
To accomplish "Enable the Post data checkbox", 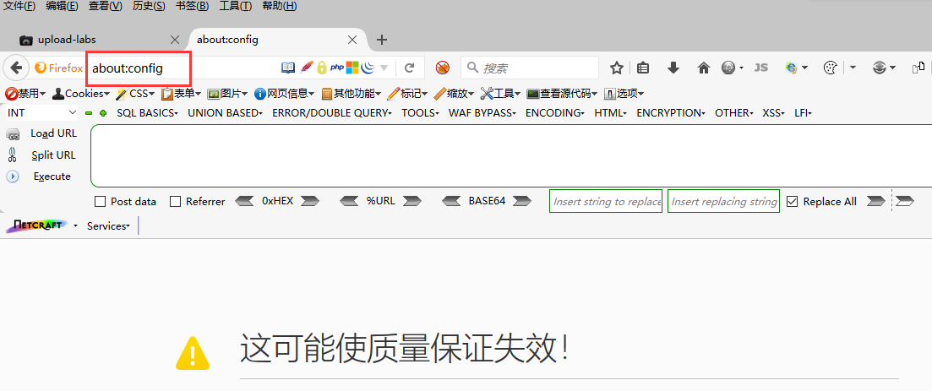I will 101,202.
